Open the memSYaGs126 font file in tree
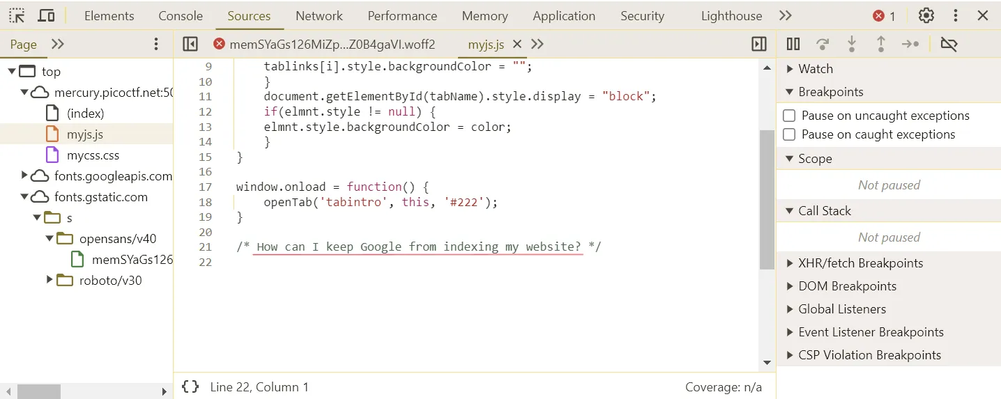The height and width of the screenshot is (399, 1001). point(132,259)
